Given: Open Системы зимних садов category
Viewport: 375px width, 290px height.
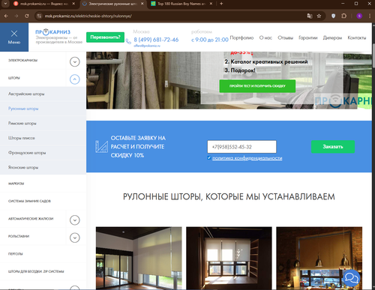Looking at the screenshot, I should coord(29,201).
